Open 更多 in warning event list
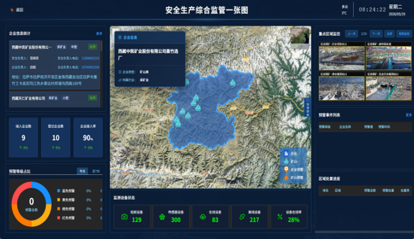 click(409, 115)
